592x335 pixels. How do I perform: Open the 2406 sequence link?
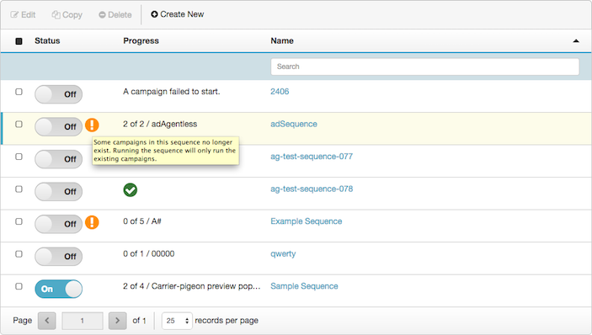pos(280,91)
